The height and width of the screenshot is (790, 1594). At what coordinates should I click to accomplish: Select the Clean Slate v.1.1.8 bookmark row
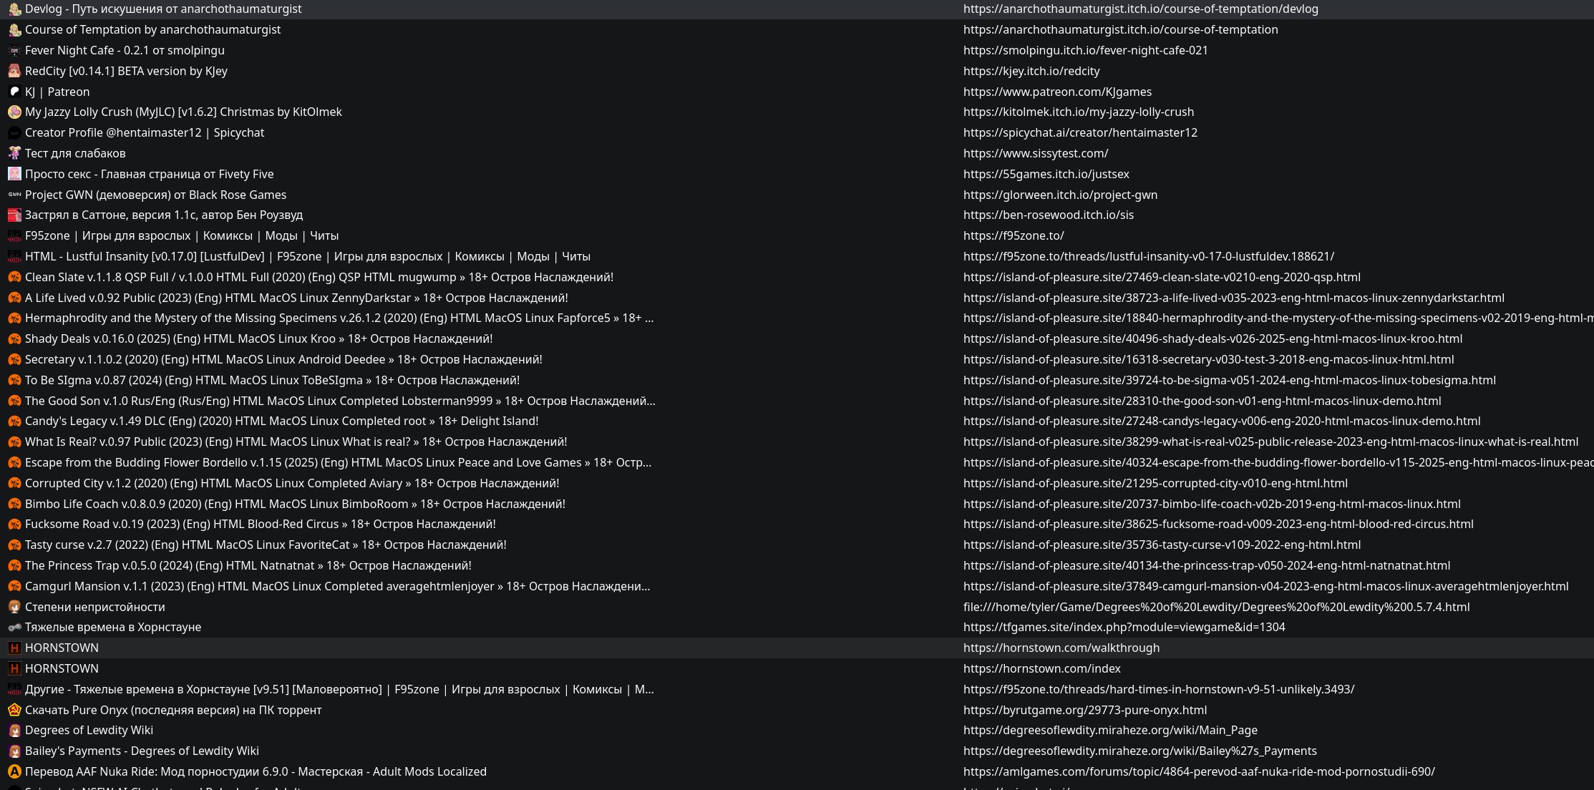tap(319, 278)
